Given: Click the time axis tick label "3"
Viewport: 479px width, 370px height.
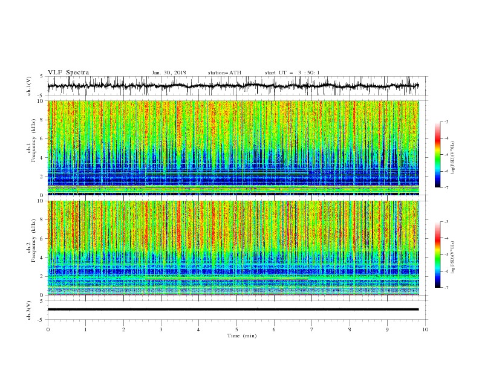Looking at the screenshot, I should (x=161, y=329).
